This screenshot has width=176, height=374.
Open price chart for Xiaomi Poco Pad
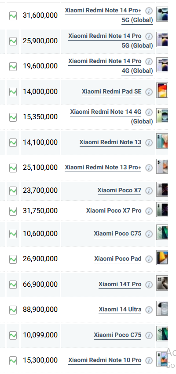(x=13, y=259)
